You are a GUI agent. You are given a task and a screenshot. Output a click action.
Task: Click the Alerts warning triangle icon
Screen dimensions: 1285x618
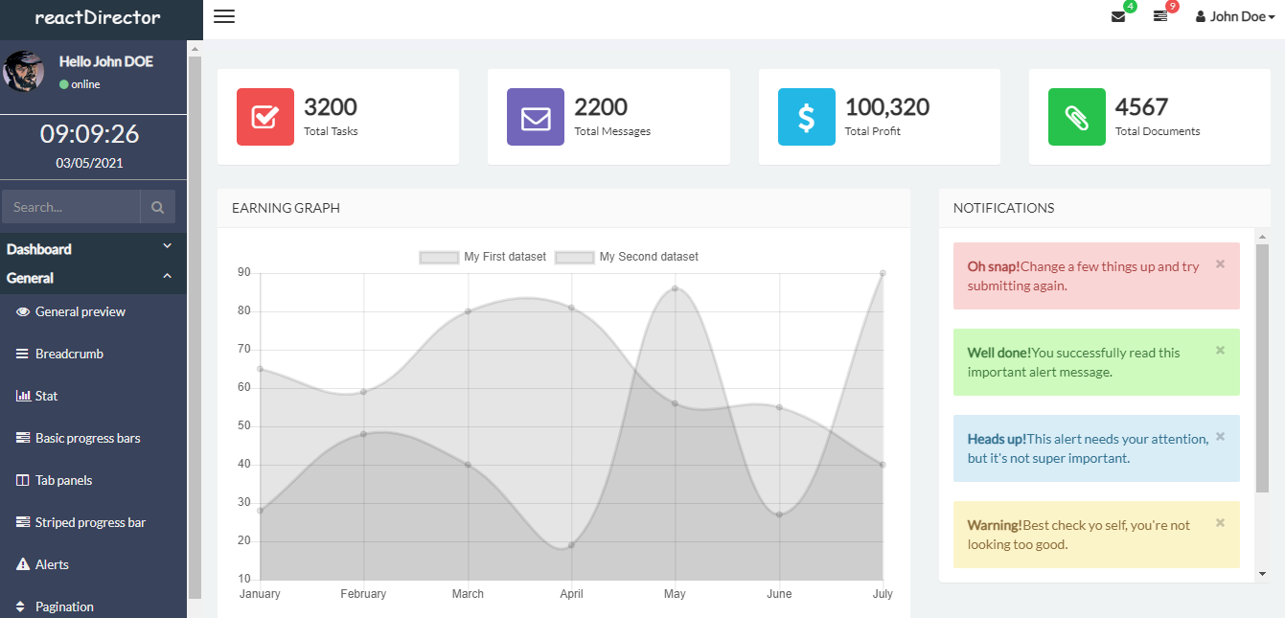coord(23,564)
